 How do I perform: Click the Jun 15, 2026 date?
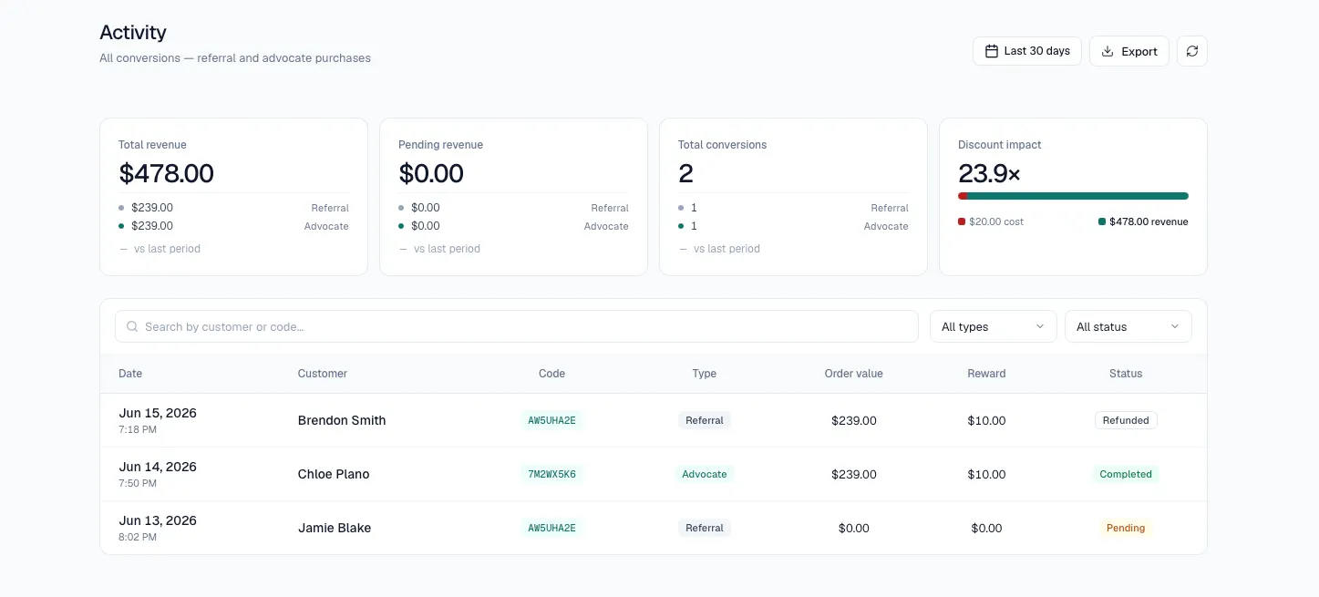tap(158, 413)
